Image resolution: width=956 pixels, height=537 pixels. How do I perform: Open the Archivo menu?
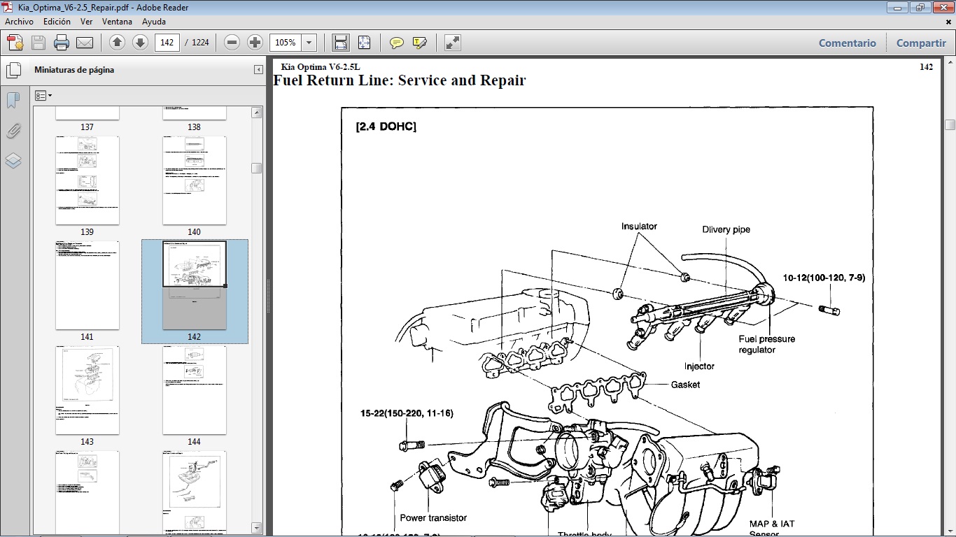19,22
